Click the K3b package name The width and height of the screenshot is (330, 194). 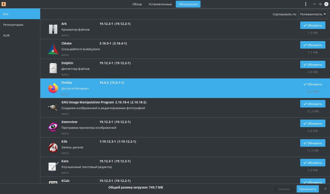click(64, 142)
